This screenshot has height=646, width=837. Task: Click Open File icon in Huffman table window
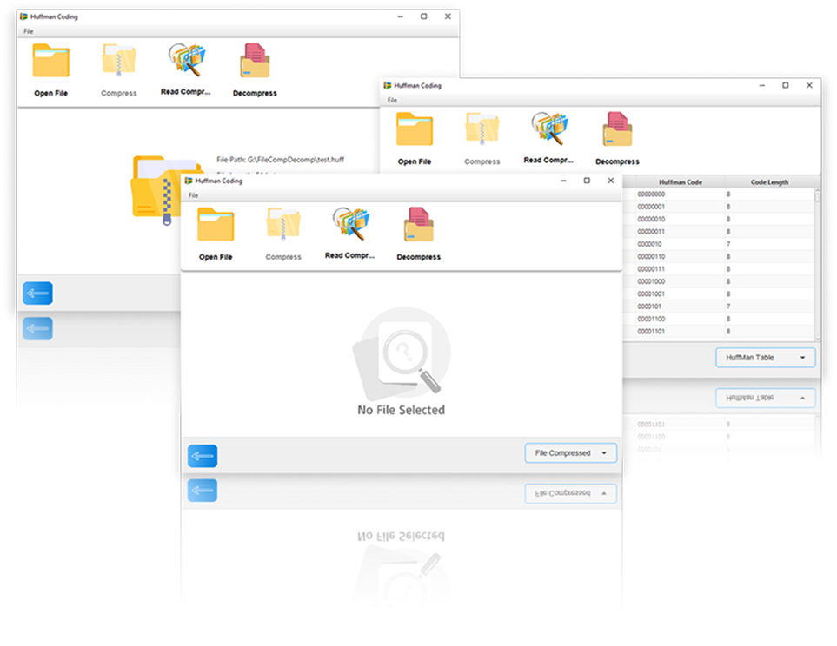415,130
